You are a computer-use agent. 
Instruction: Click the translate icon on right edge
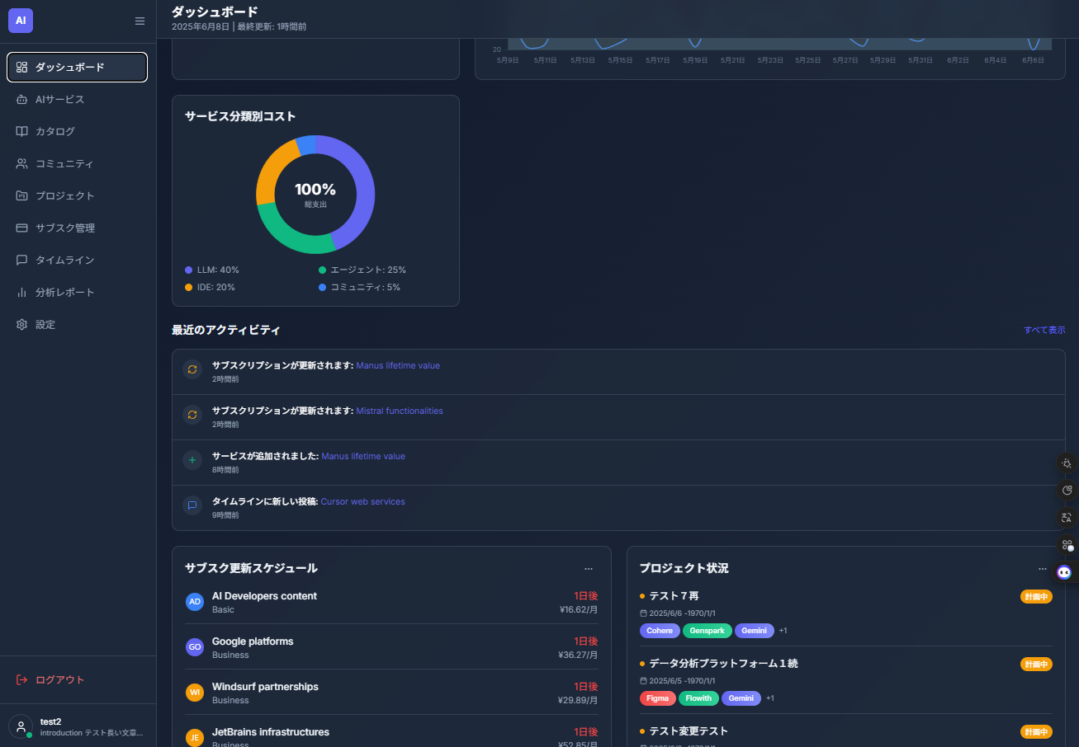(1067, 518)
